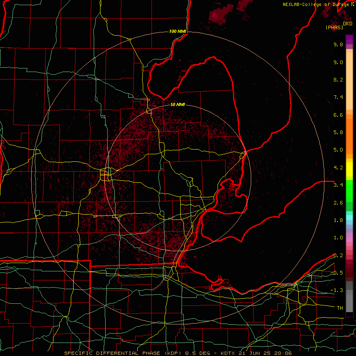Screen dimensions: 356x356
Task: Click the dark red radar echo blob near top
Action: click(220, 14)
